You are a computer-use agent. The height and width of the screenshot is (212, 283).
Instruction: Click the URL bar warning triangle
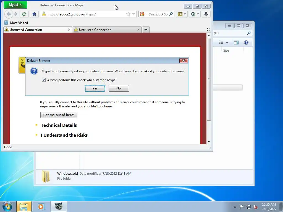(44, 14)
